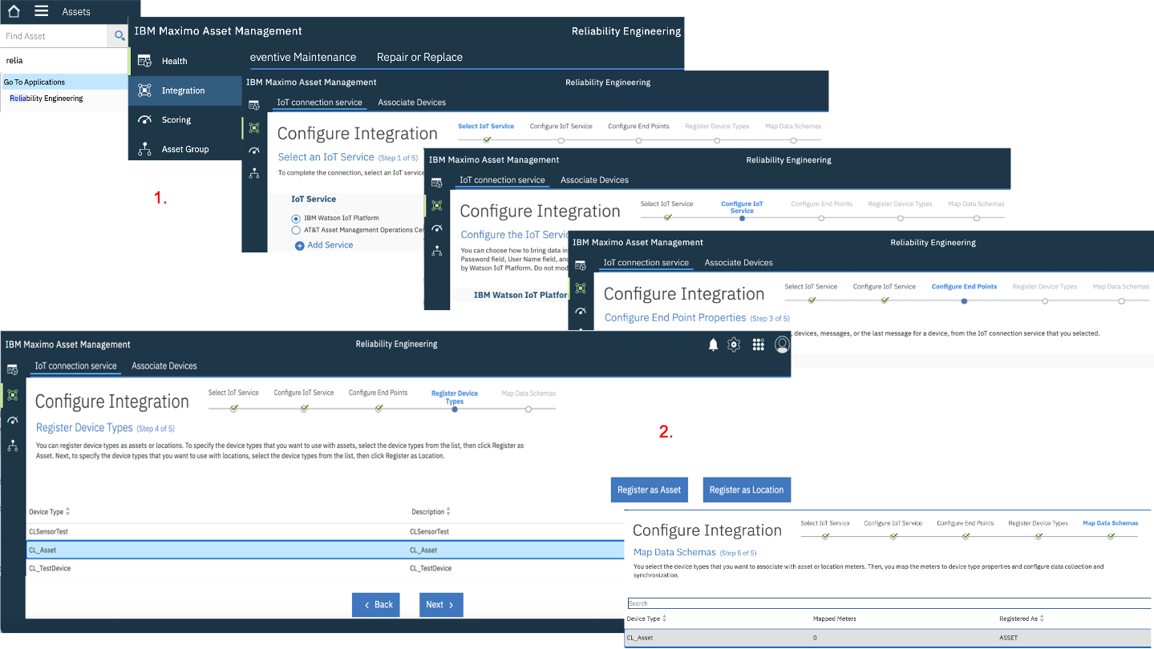The width and height of the screenshot is (1154, 649).
Task: Open Reliability Engineering search suggestion
Action: [x=47, y=99]
